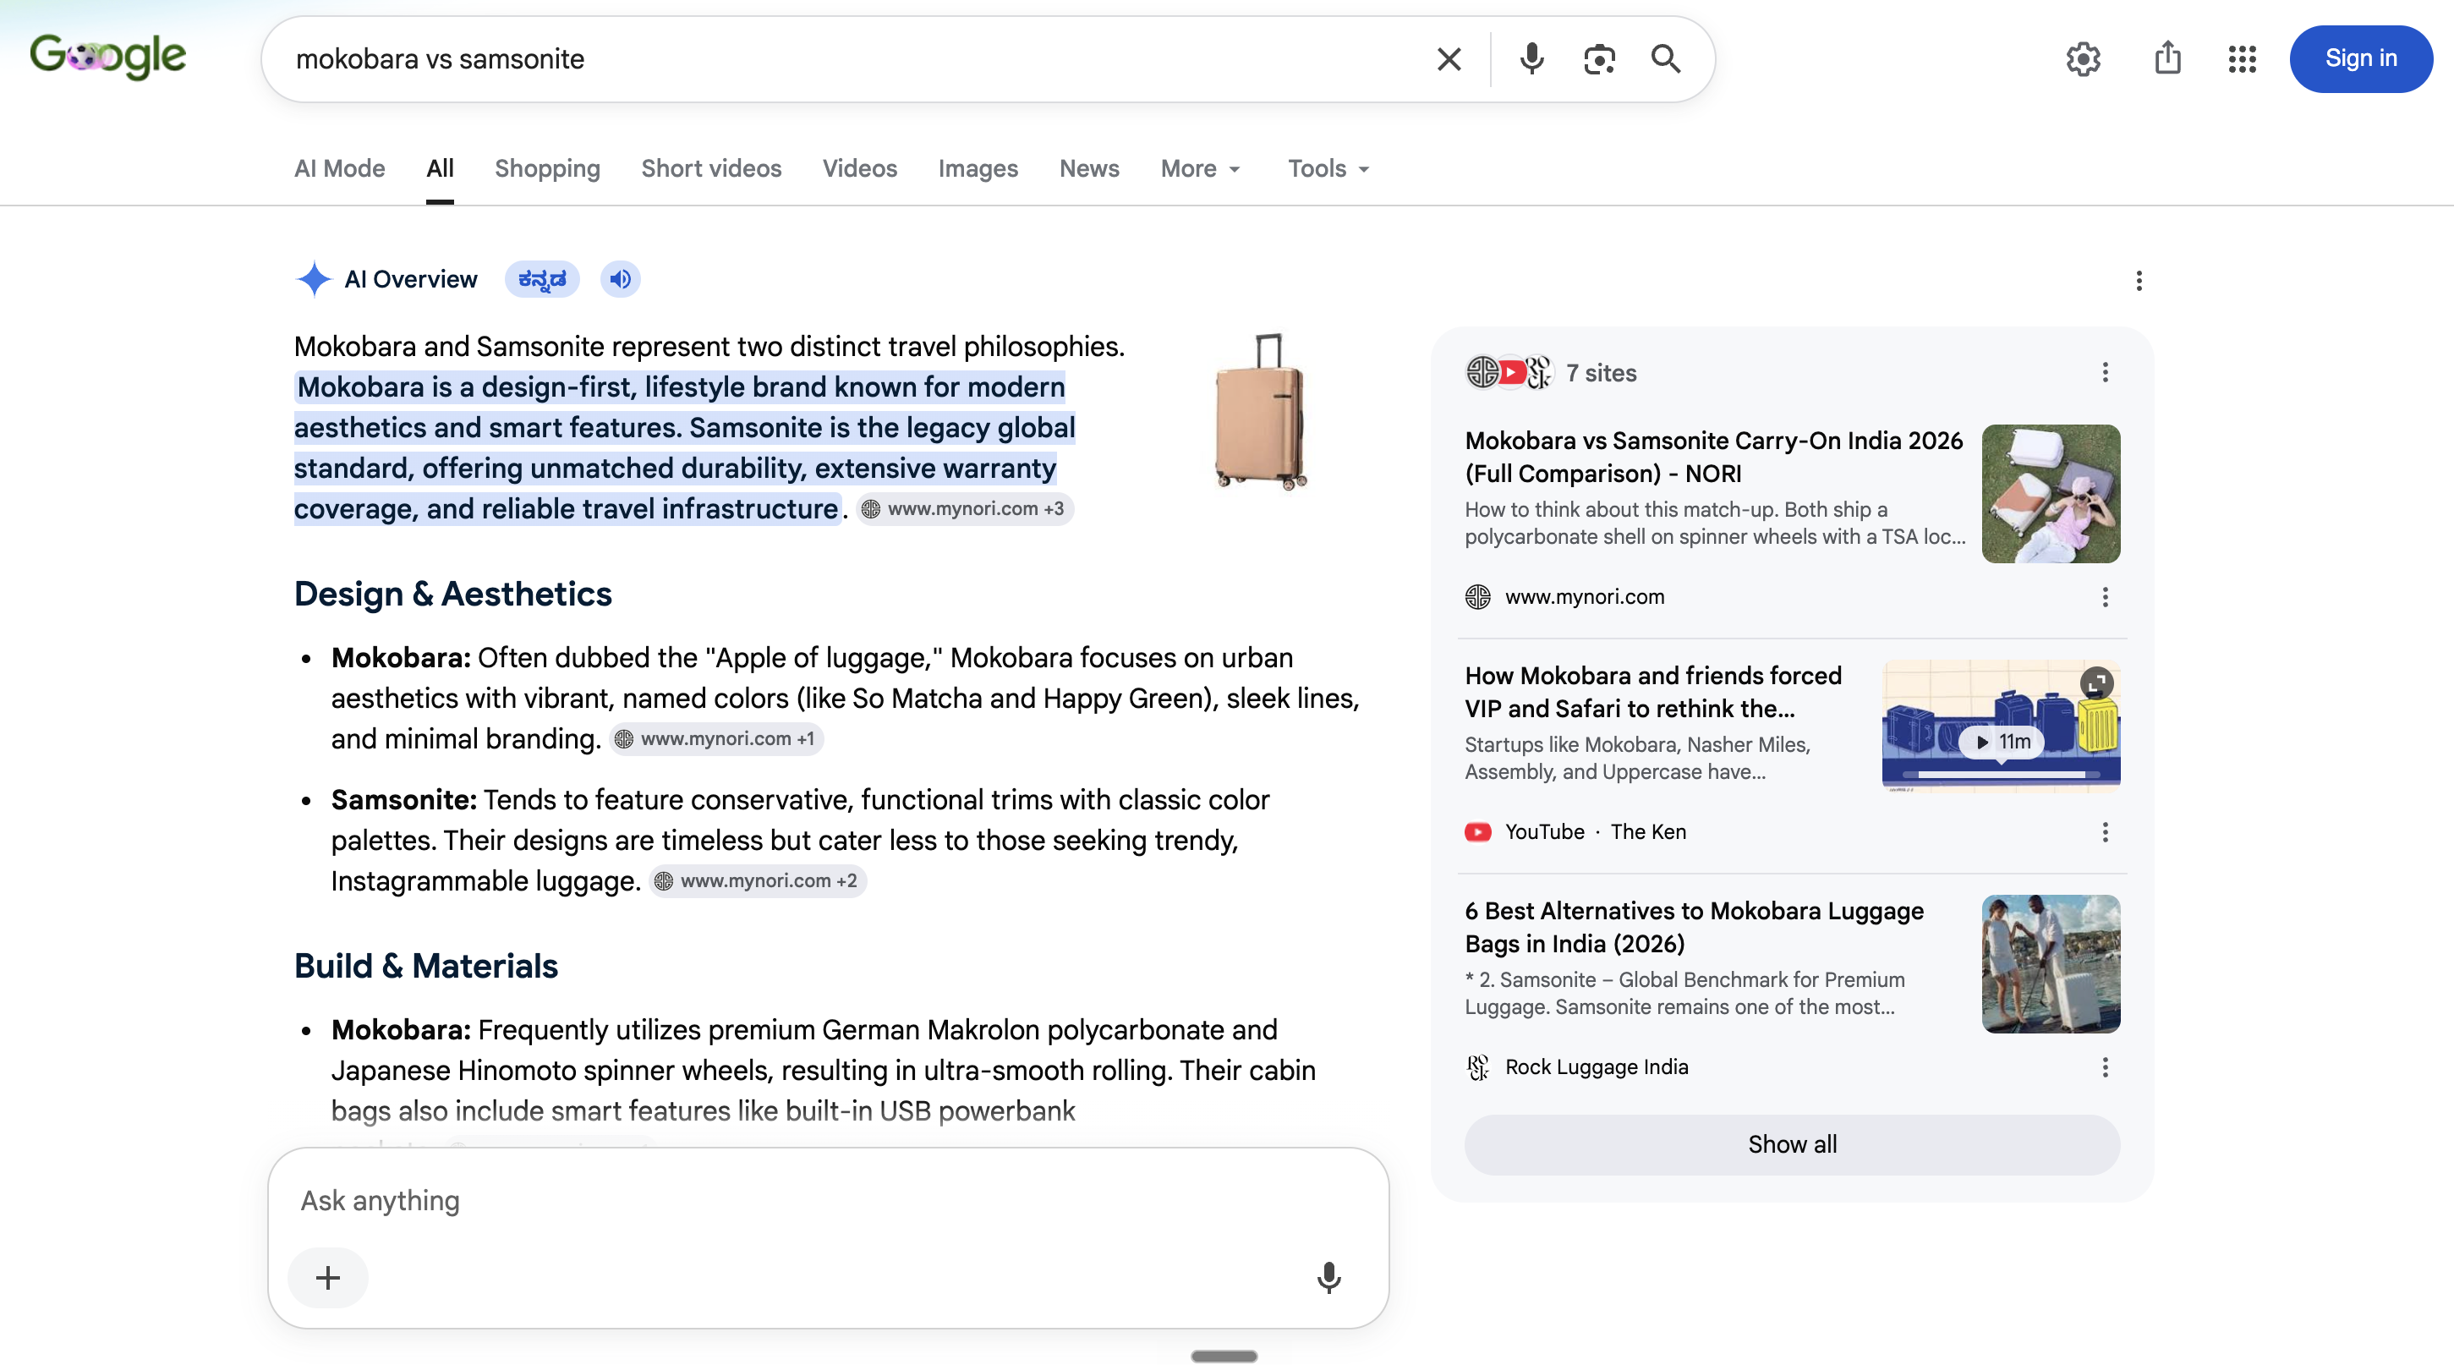Open options menu for Rock Luggage India result

pyautogui.click(x=2105, y=1068)
